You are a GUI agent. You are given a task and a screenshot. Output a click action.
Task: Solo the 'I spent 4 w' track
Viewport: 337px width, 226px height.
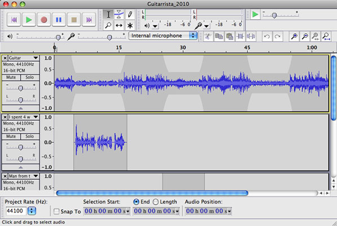point(30,137)
